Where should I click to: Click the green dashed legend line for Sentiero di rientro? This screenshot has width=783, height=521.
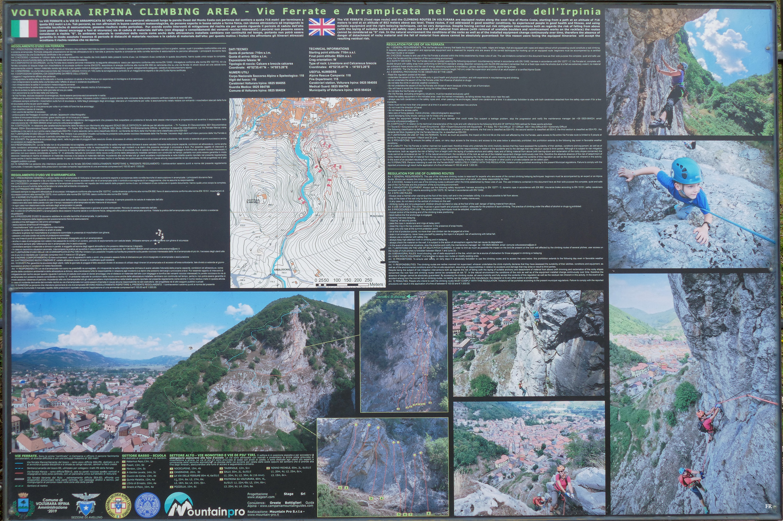19,486
